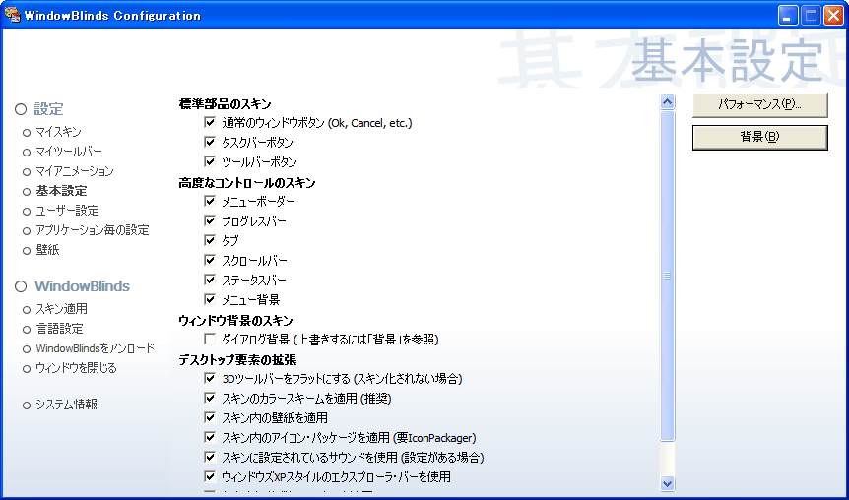Click スキン適用 in sidebar
The image size is (849, 500).
click(61, 309)
